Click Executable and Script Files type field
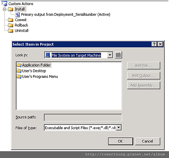 [83, 128]
